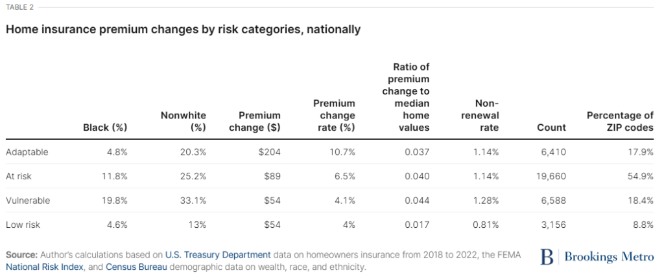Screen dimensions: 664x277
Task: Select the At risk row label
Action: coord(20,176)
